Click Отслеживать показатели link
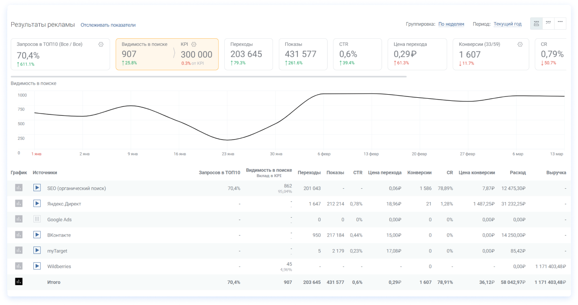This screenshot has height=305, width=578. (108, 25)
